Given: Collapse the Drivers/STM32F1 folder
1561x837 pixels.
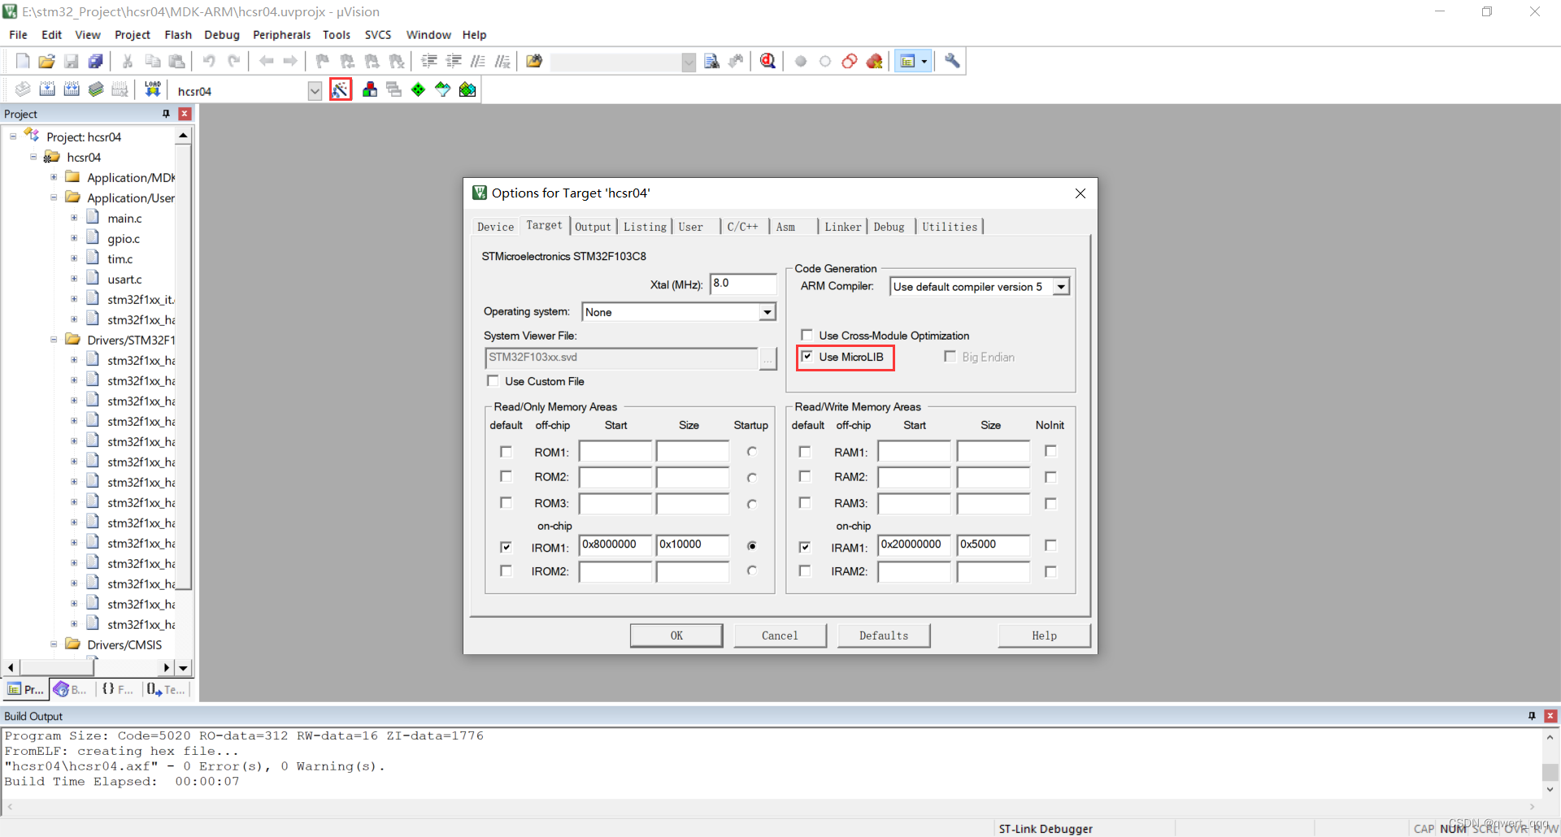Looking at the screenshot, I should click(54, 340).
